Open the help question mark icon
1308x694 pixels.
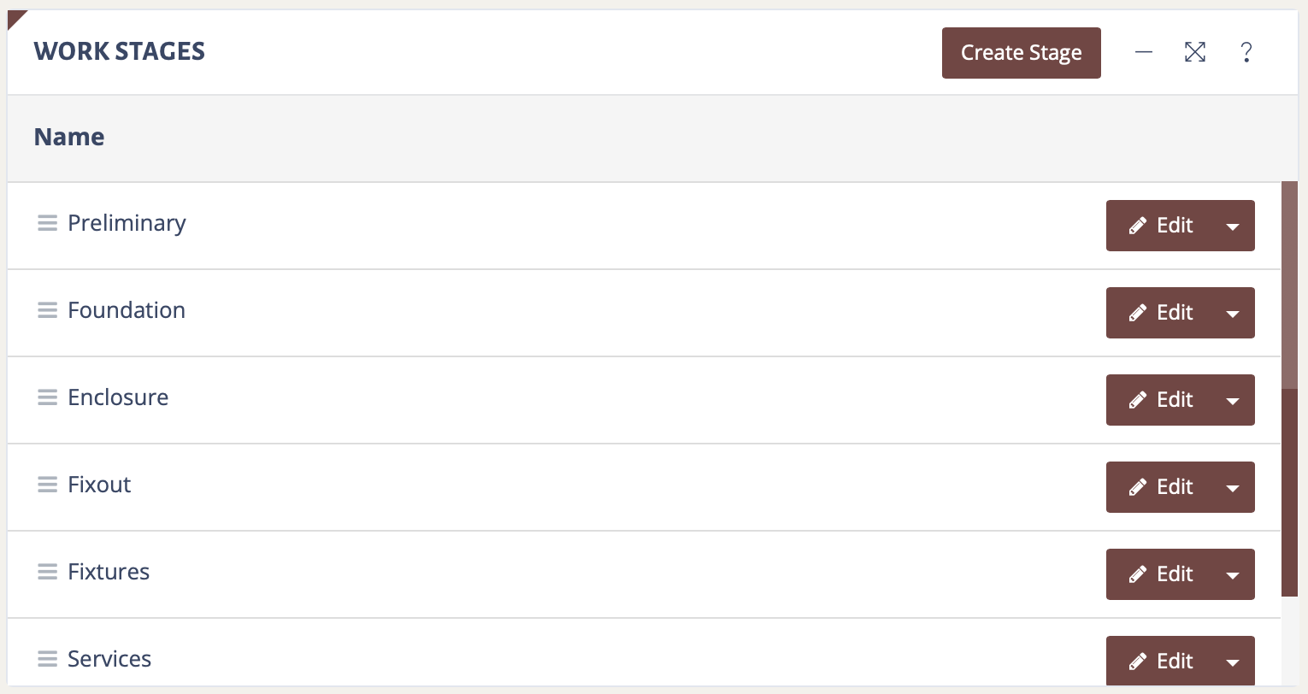tap(1246, 52)
